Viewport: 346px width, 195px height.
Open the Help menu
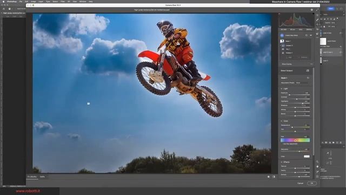pos(90,1)
